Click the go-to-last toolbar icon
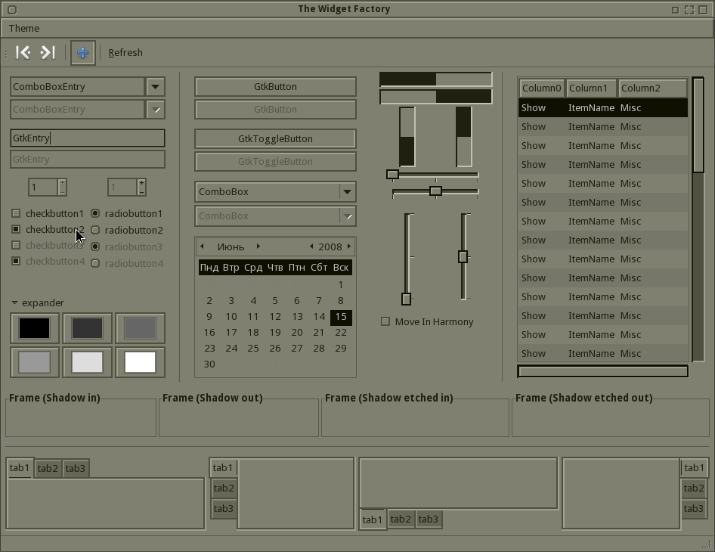This screenshot has width=715, height=552. pos(48,52)
